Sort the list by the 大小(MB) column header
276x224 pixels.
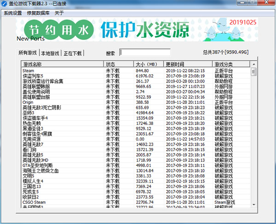(149, 64)
